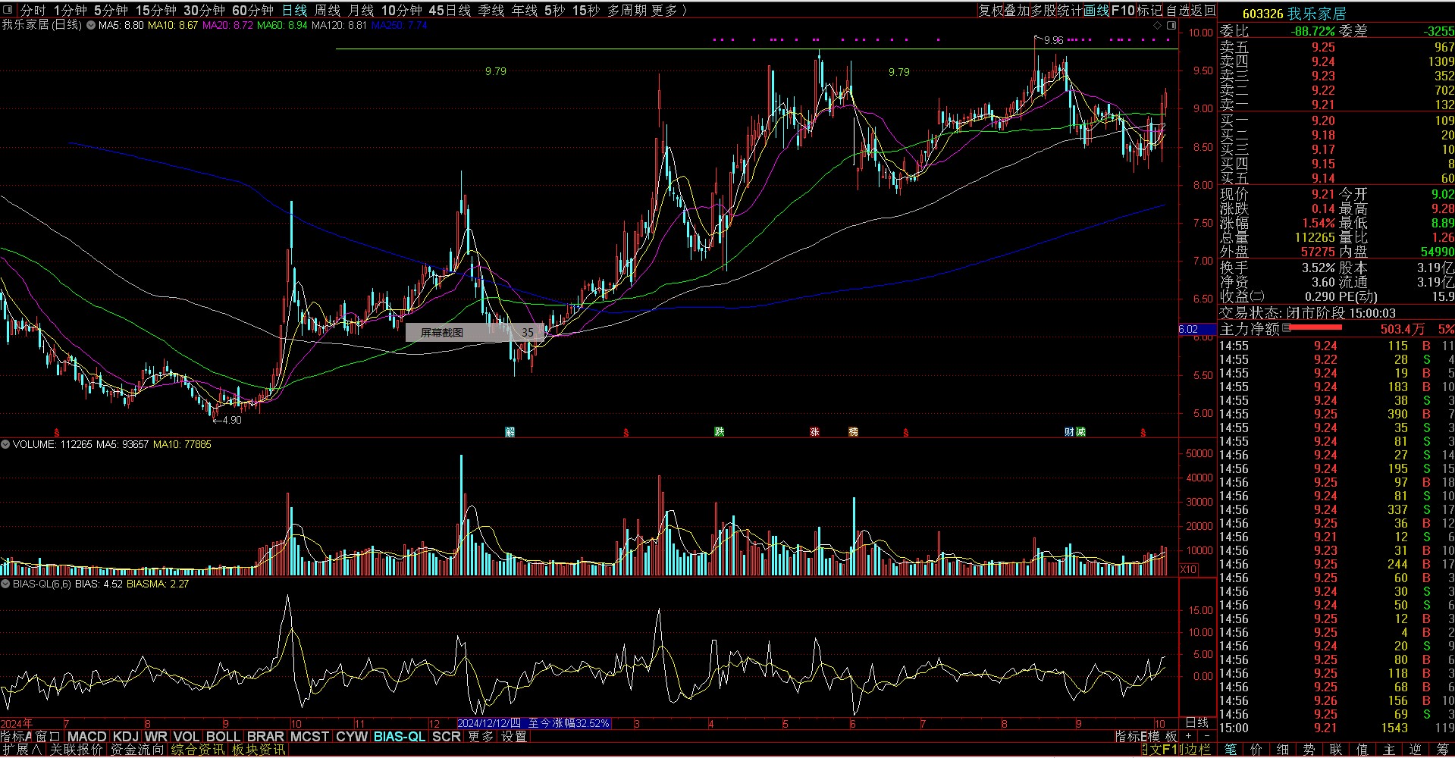The width and height of the screenshot is (1455, 758).
Task: Select the WR indicator tab
Action: [156, 736]
